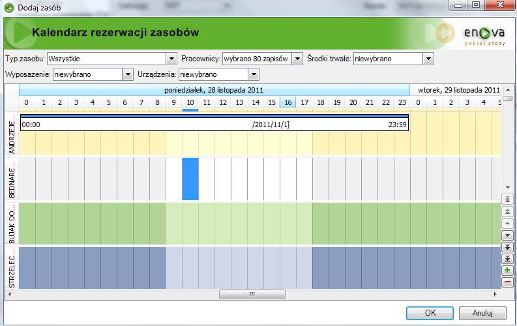Click hour 3 header on Tuesday
This screenshot has height=326, width=517.
(467, 102)
